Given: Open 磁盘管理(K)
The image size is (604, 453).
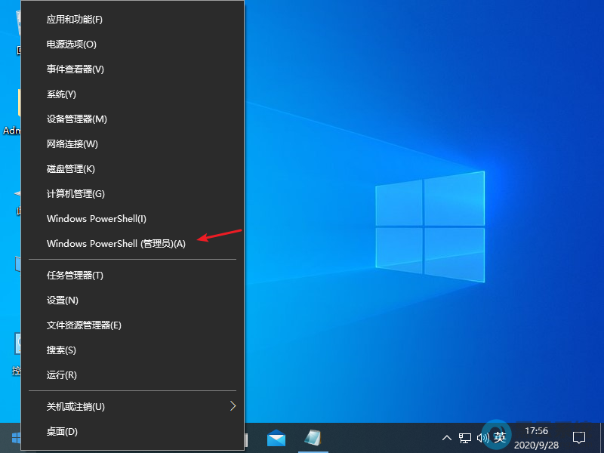Looking at the screenshot, I should [x=70, y=169].
